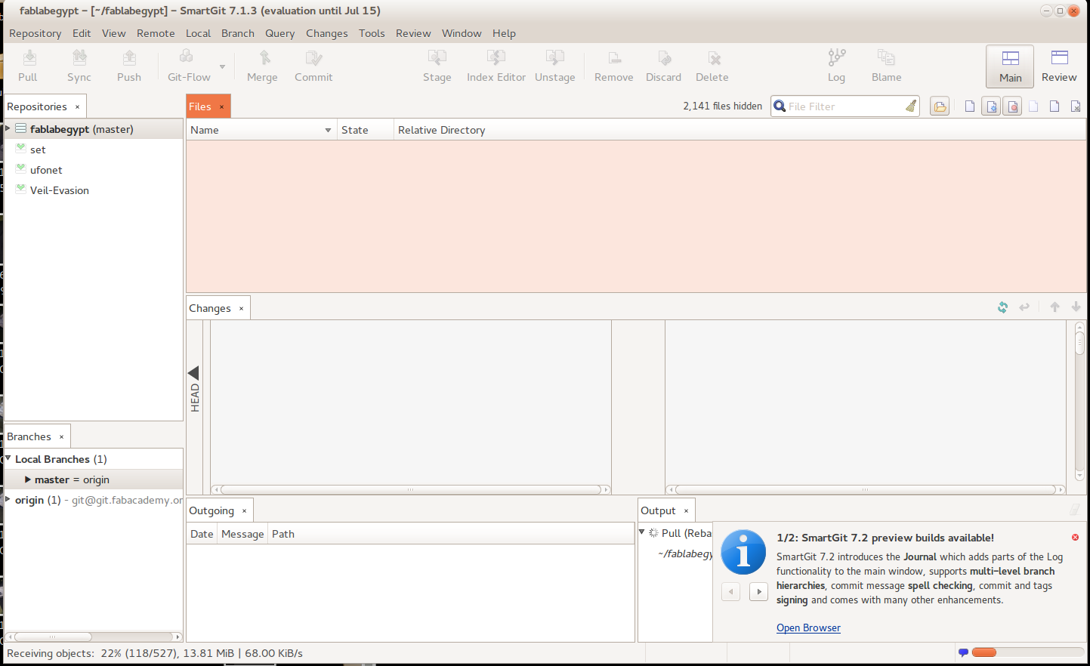This screenshot has width=1090, height=666.
Task: Open the Log view
Action: [x=836, y=66]
